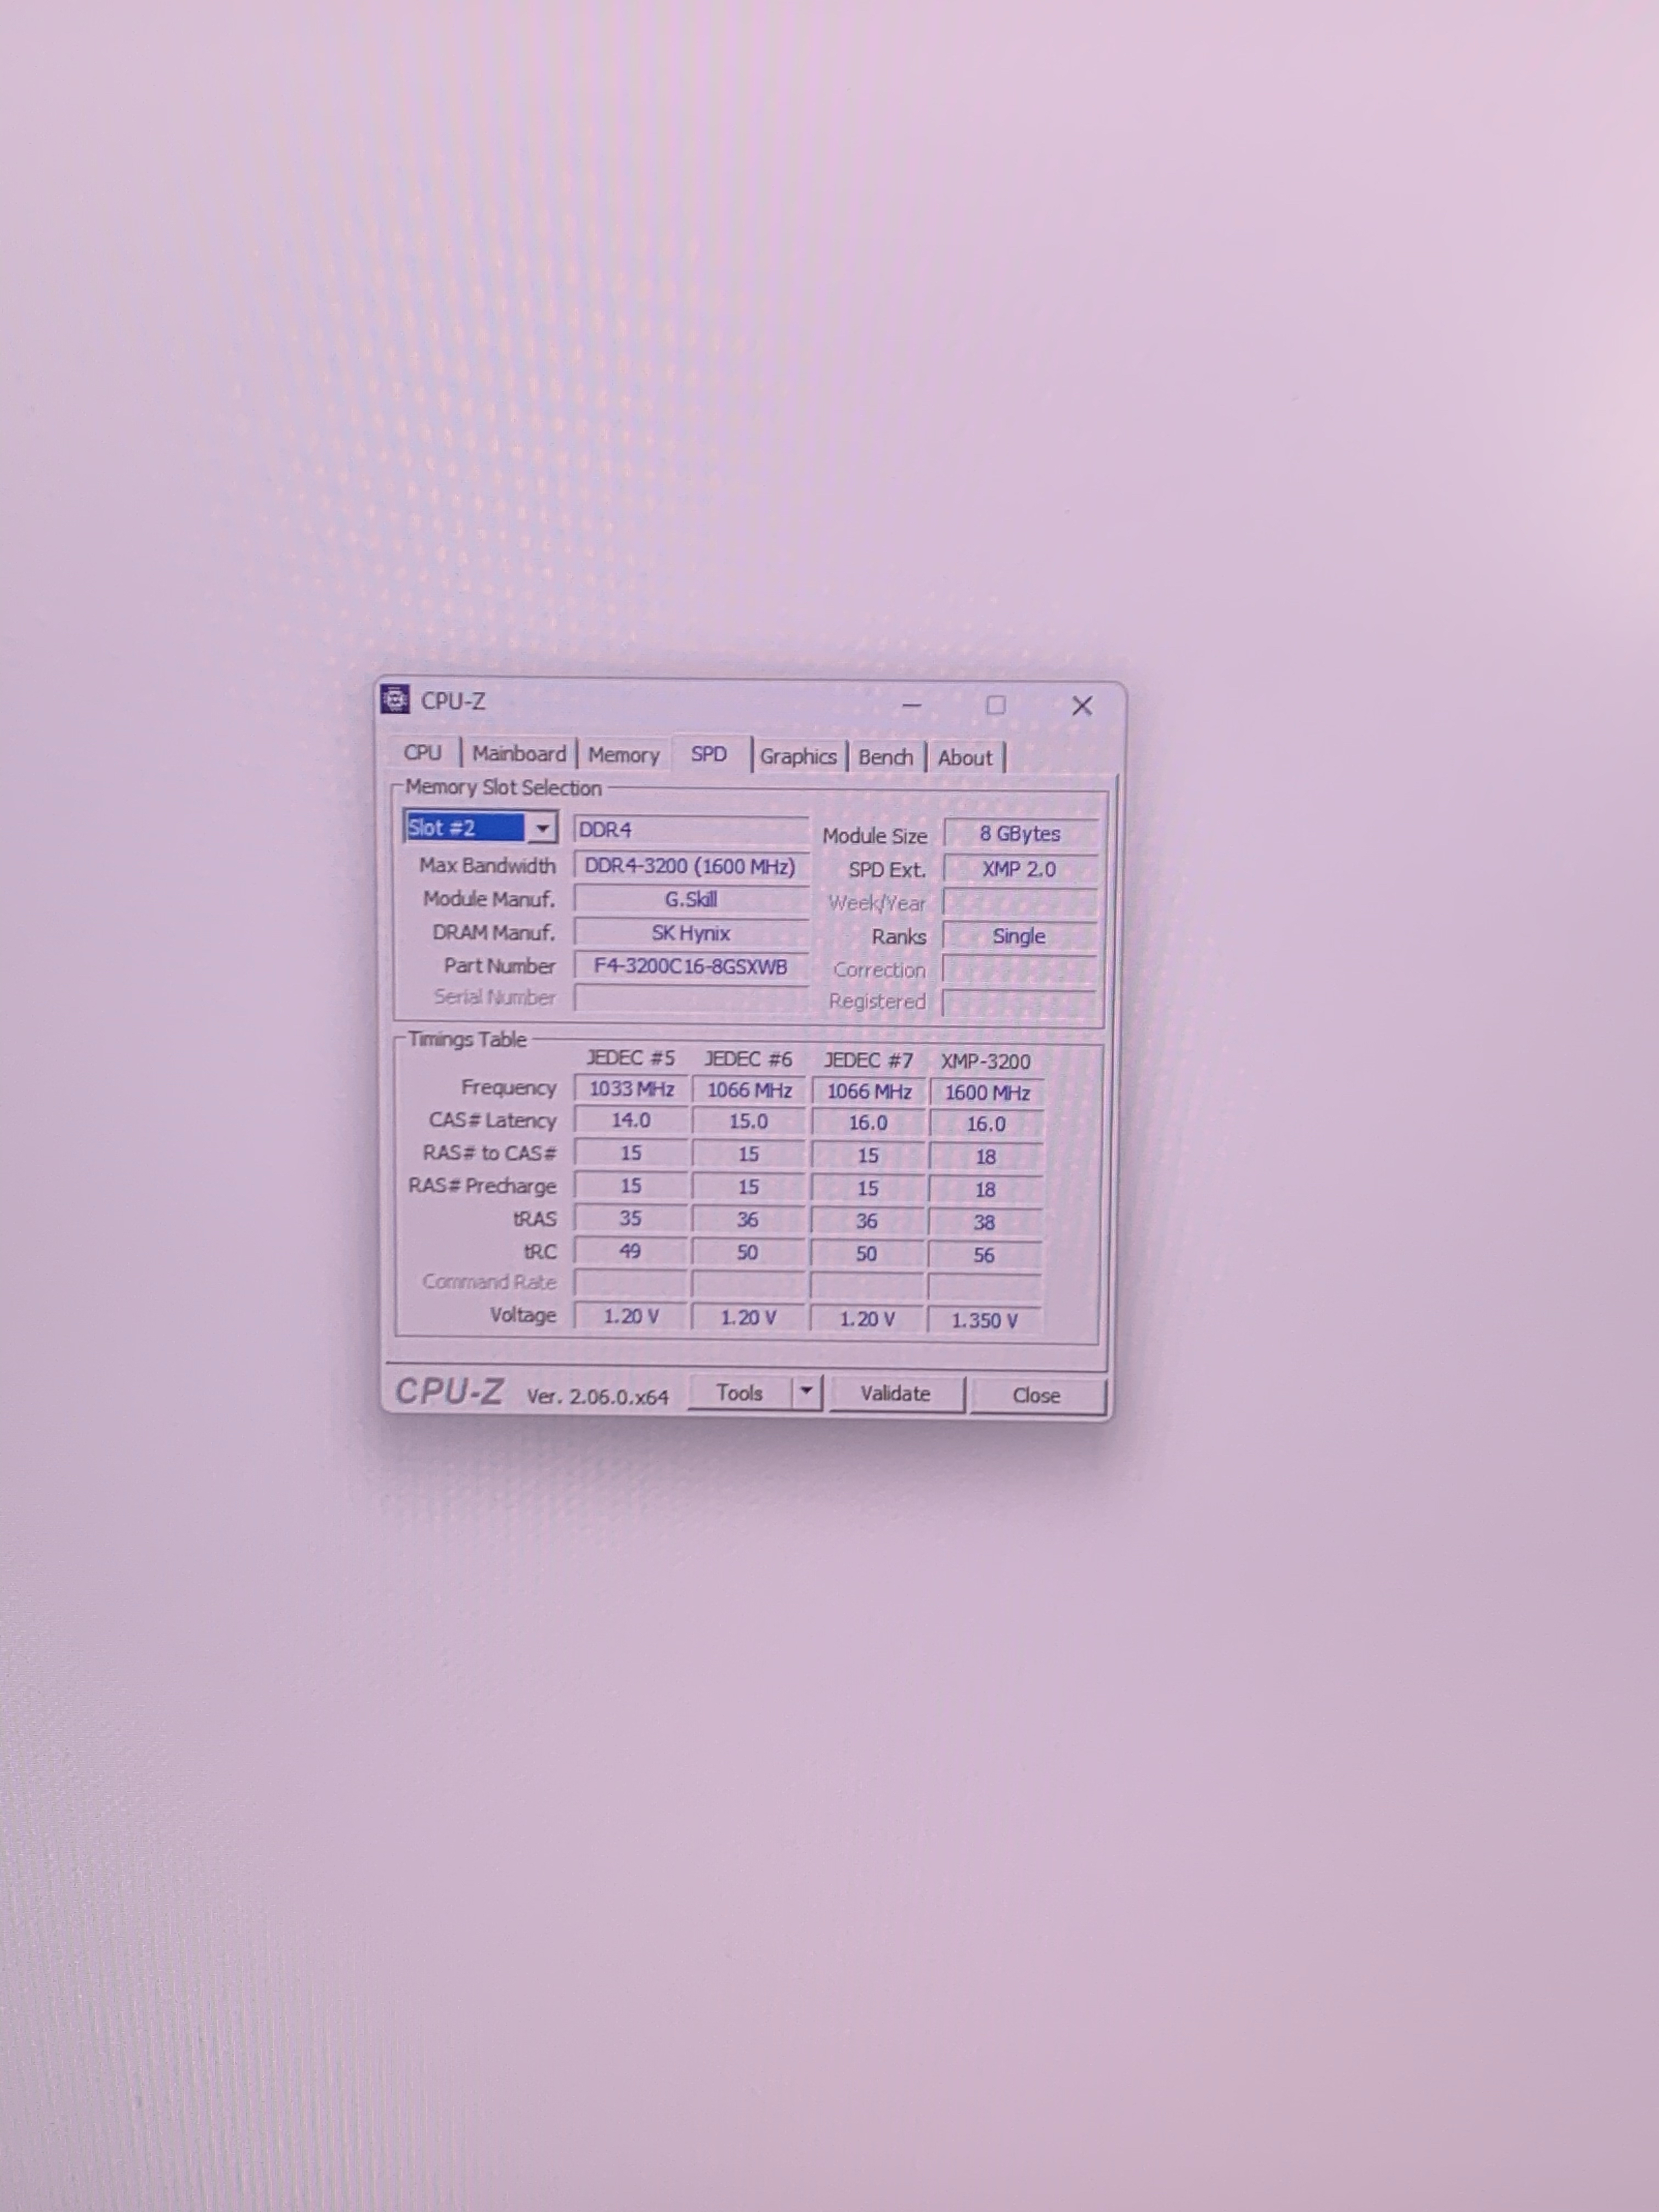
Task: Open the Memory tab
Action: (623, 755)
